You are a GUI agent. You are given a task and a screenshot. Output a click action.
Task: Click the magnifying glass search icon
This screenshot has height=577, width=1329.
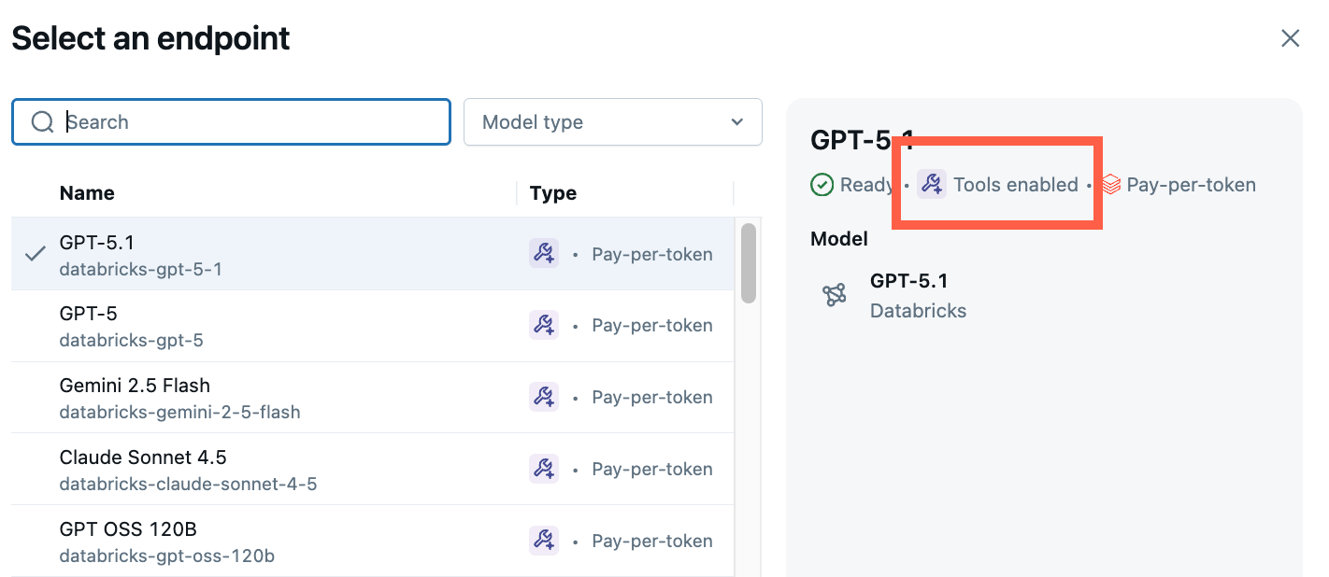coord(42,121)
